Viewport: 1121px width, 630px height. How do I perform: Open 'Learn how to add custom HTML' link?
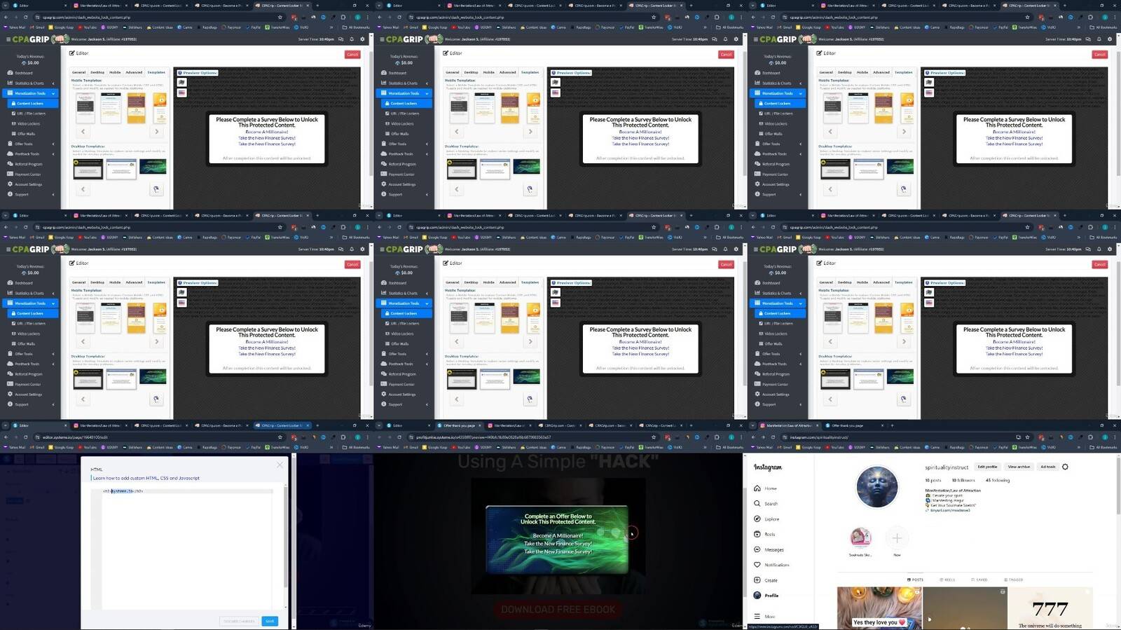[146, 478]
